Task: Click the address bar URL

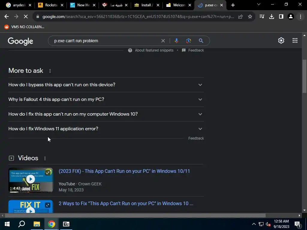Action: 138,17
